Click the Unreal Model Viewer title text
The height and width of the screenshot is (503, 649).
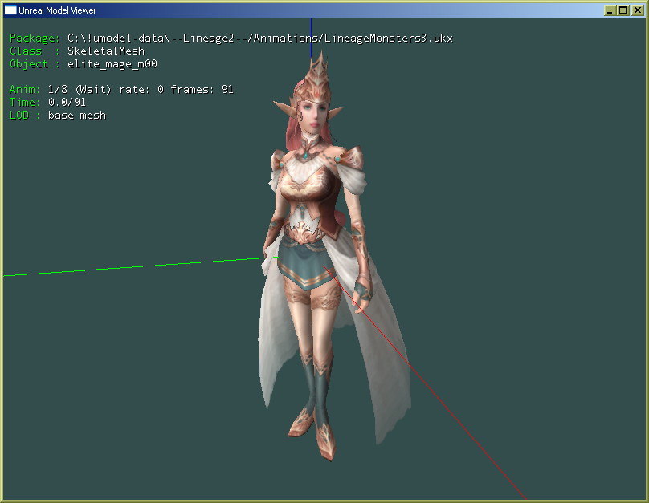[x=58, y=10]
